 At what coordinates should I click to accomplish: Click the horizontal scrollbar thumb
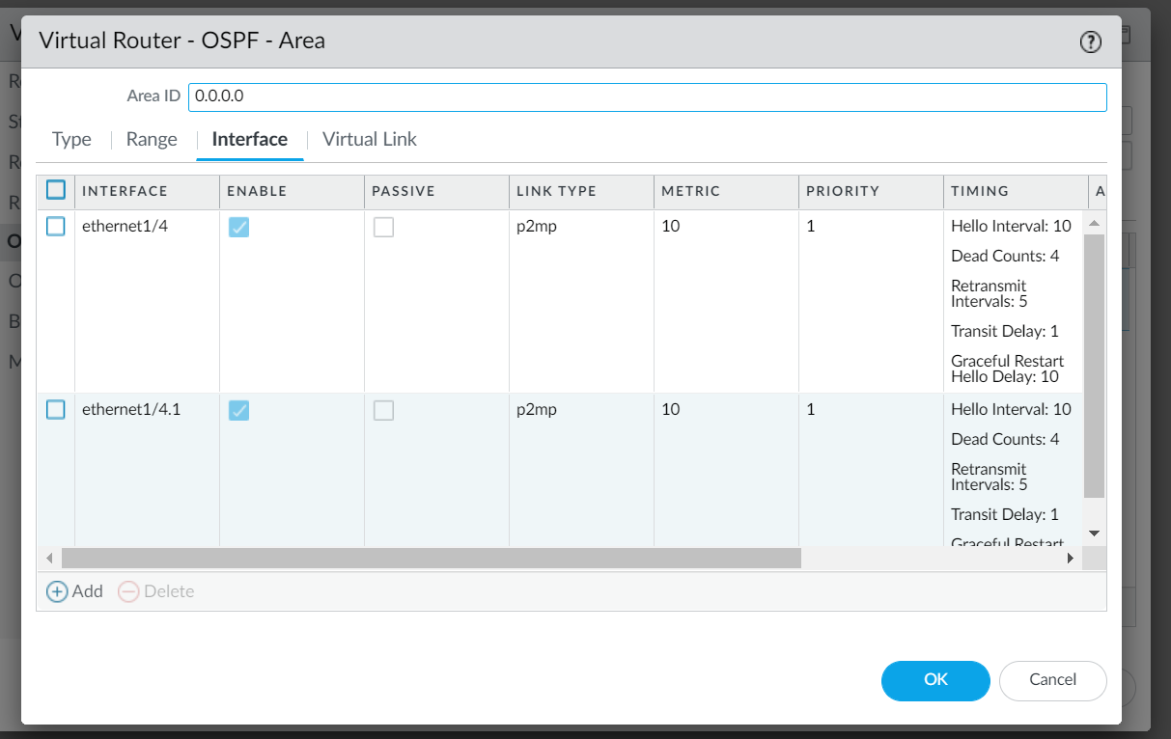pyautogui.click(x=431, y=558)
